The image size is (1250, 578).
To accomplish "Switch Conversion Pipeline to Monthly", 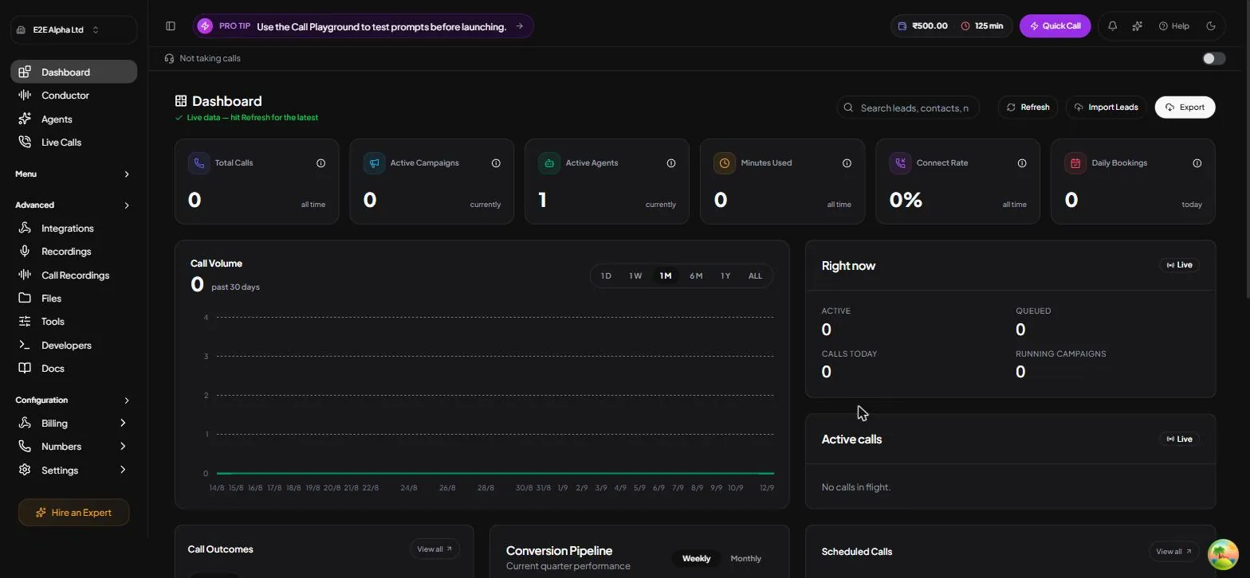I will coord(746,559).
